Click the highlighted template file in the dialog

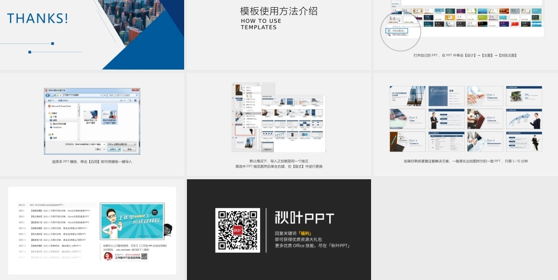click(109, 115)
